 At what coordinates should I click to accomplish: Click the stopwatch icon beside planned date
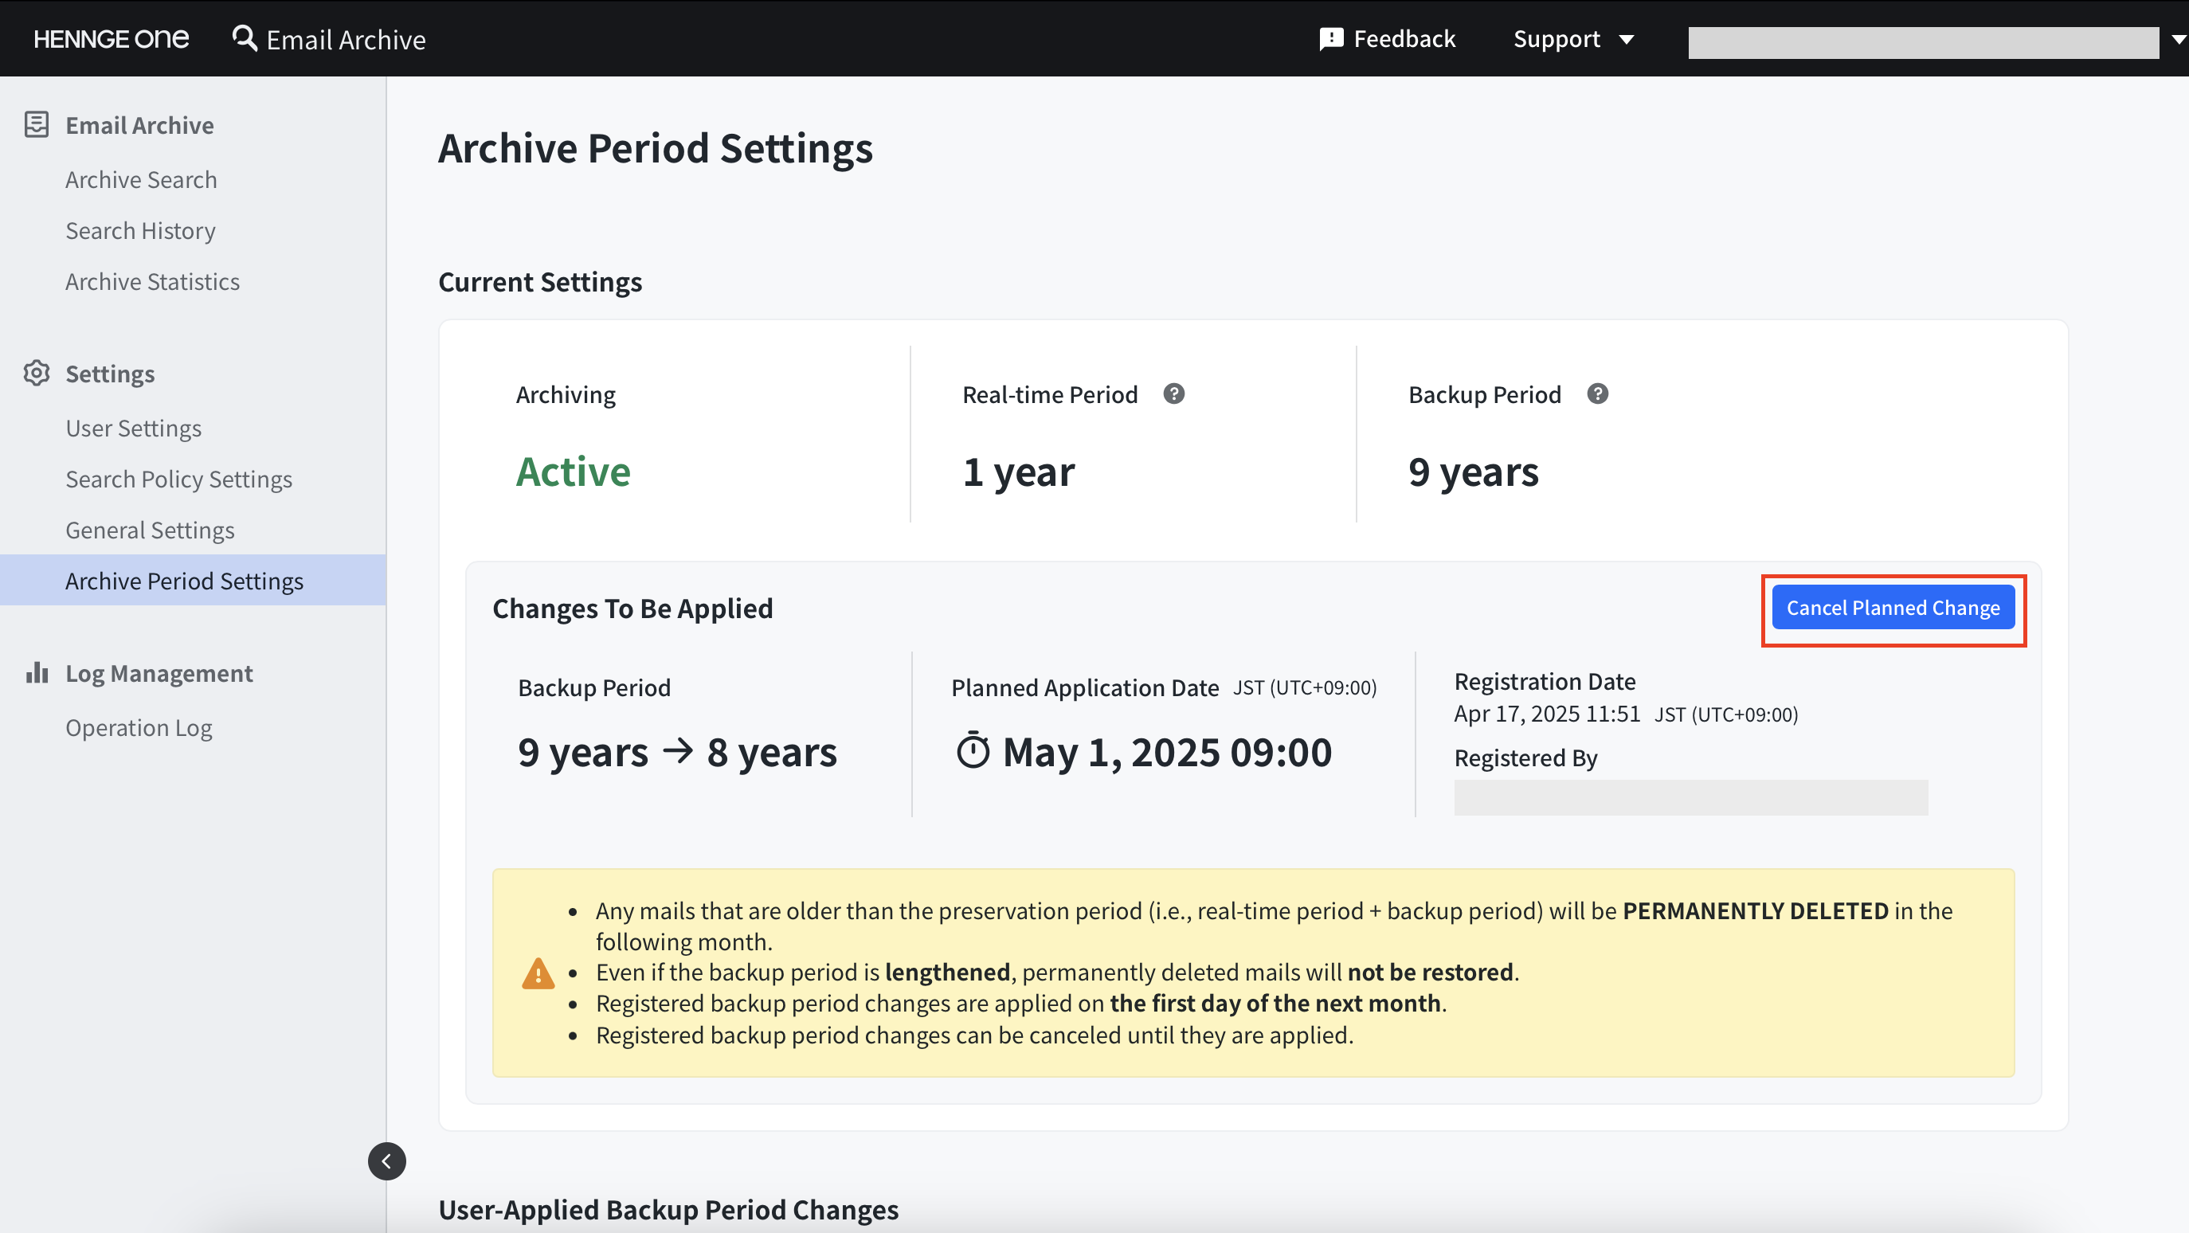(x=973, y=750)
